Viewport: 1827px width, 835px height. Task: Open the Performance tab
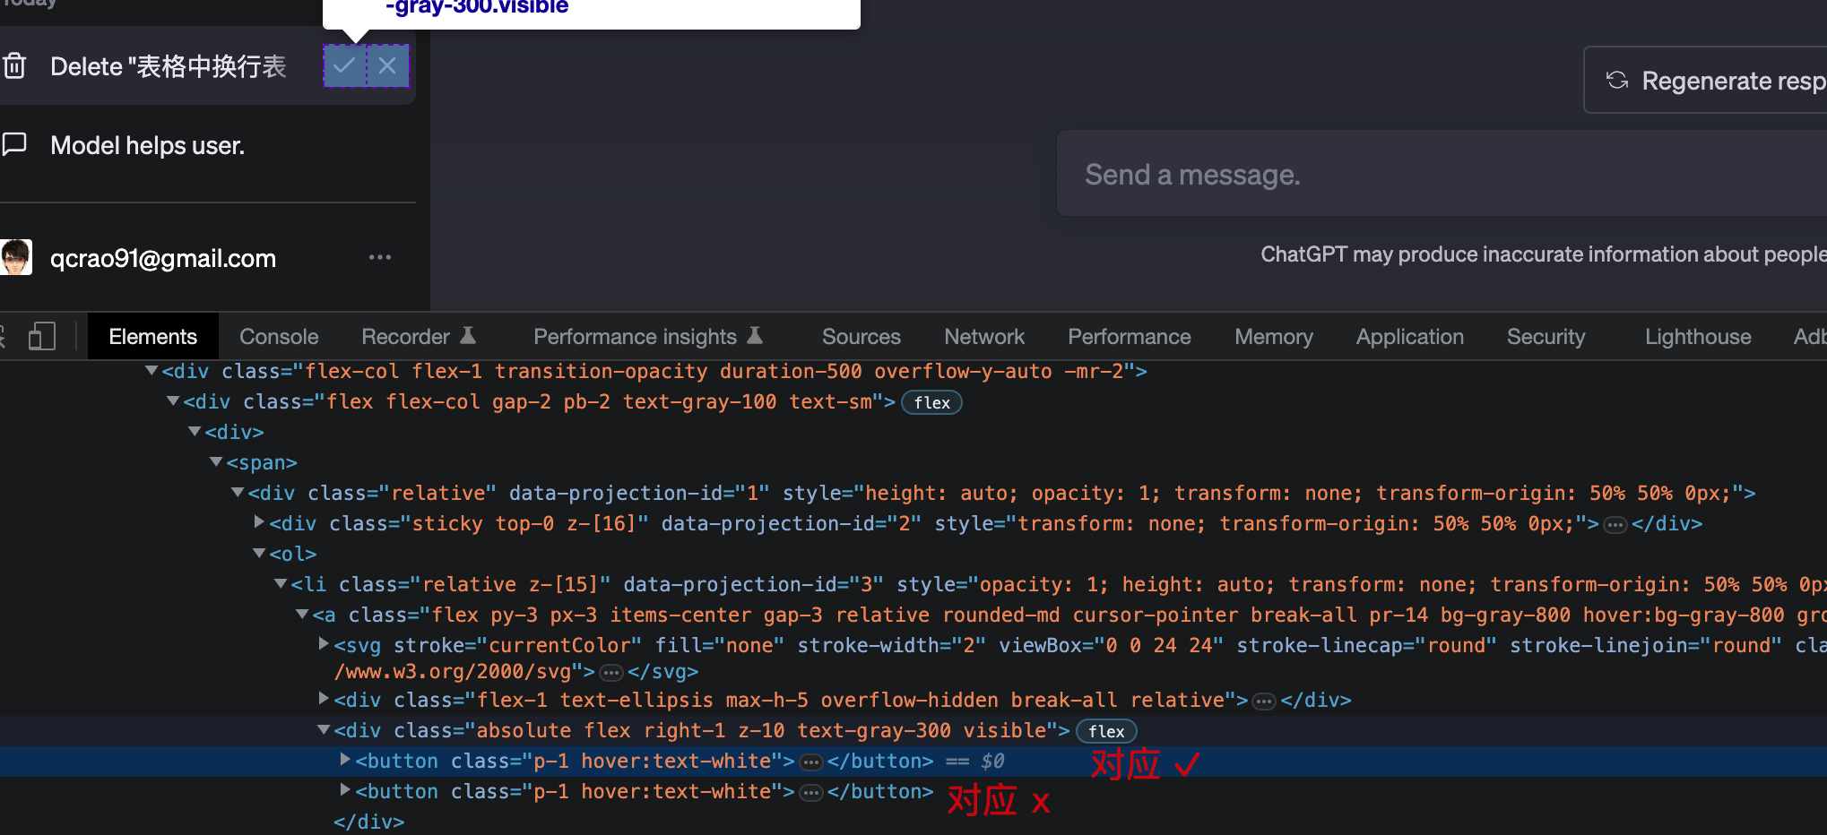(x=1129, y=337)
